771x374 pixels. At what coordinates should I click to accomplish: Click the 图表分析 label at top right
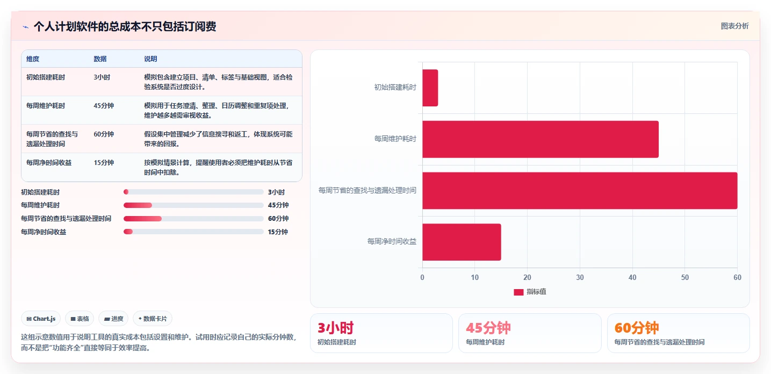point(734,26)
